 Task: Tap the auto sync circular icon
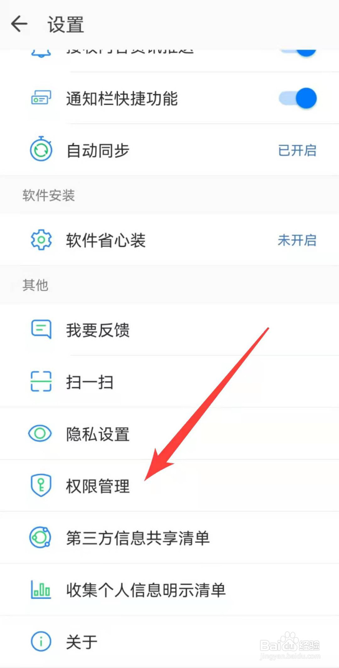(41, 149)
